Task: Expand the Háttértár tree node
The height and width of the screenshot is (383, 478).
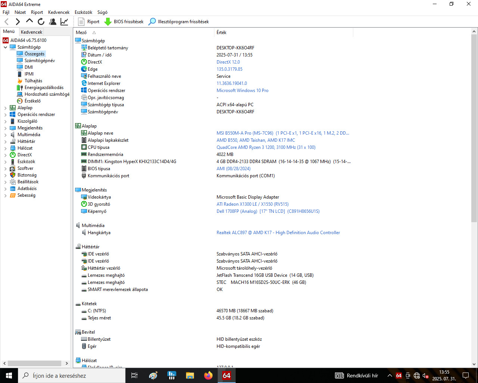Action: [x=5, y=141]
